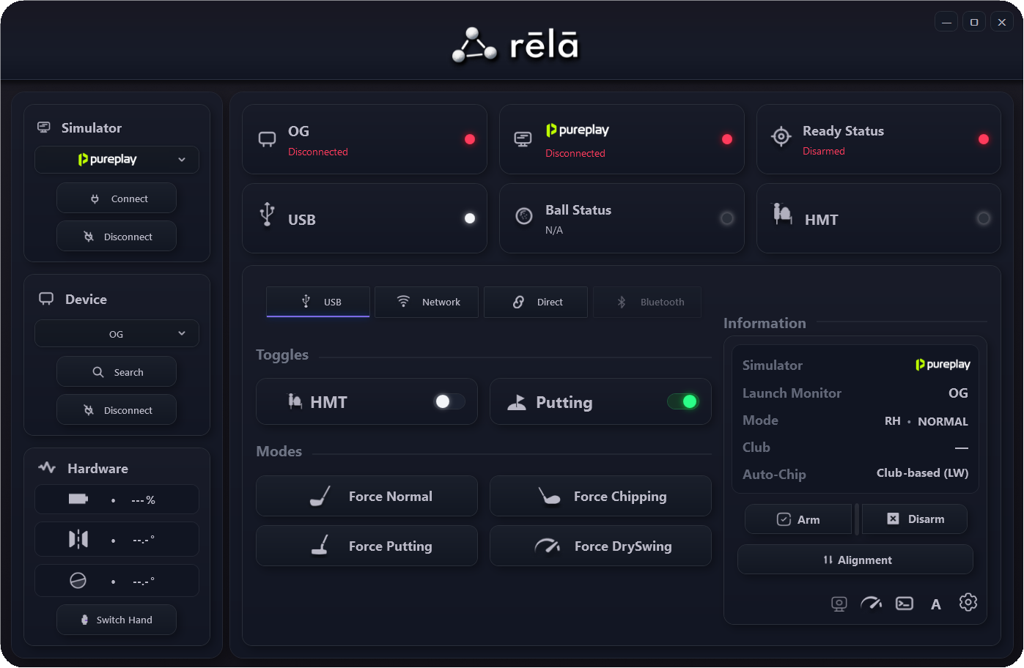Turn off the Putting toggle switch

point(682,401)
